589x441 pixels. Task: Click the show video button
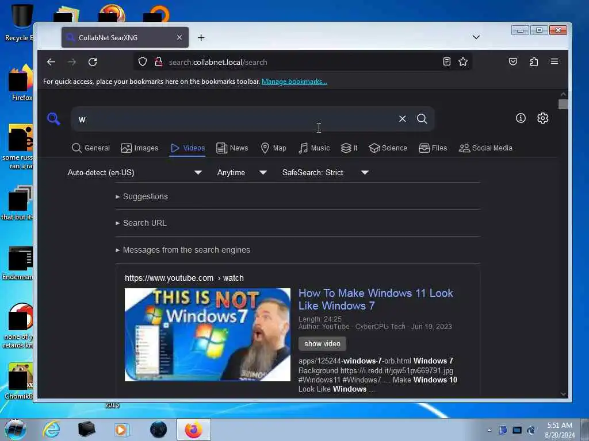tap(322, 343)
